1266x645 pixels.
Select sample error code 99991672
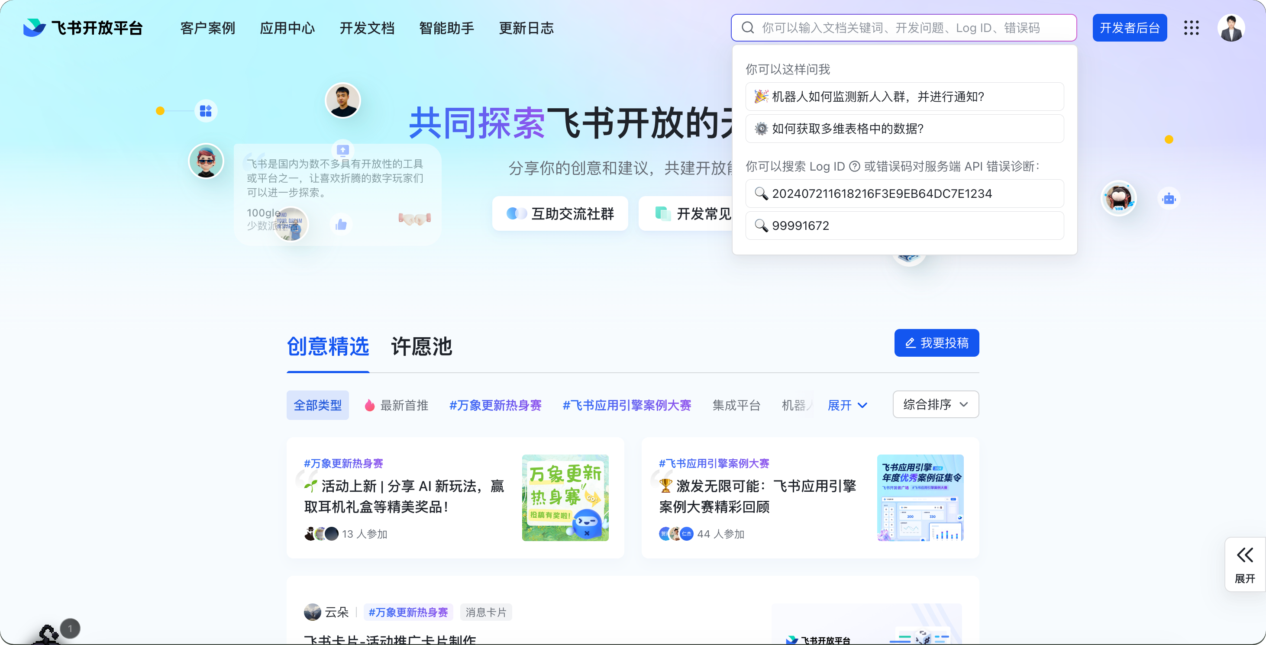pos(904,226)
